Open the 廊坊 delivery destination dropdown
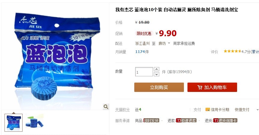This screenshot has width=259, height=135. point(164,43)
